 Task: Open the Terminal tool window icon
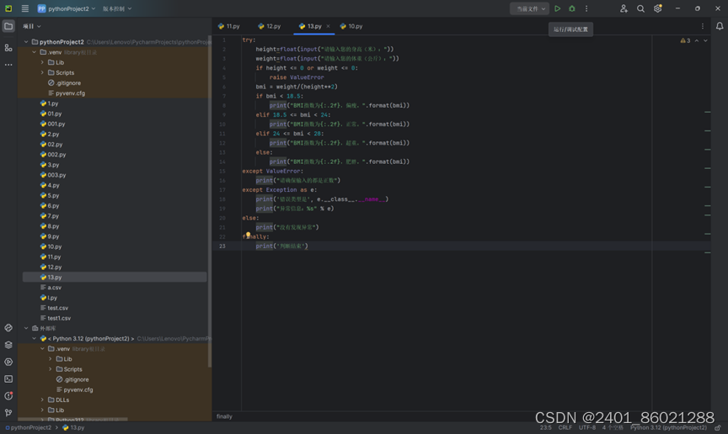pyautogui.click(x=8, y=378)
